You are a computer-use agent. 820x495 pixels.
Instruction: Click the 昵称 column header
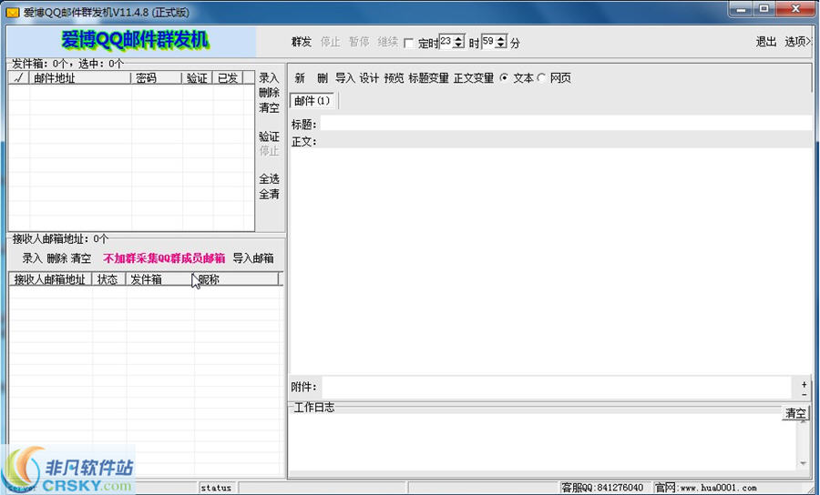pos(236,279)
